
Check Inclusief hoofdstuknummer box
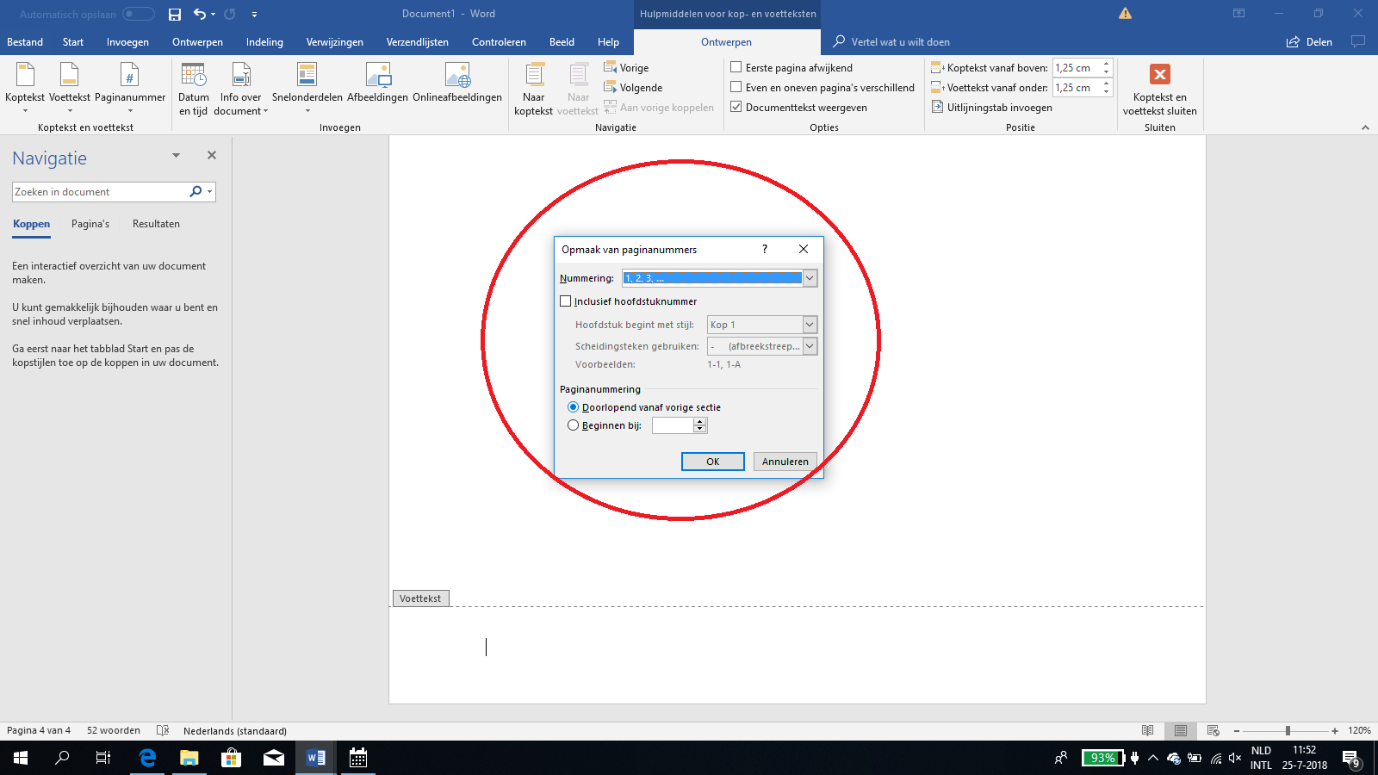click(566, 301)
